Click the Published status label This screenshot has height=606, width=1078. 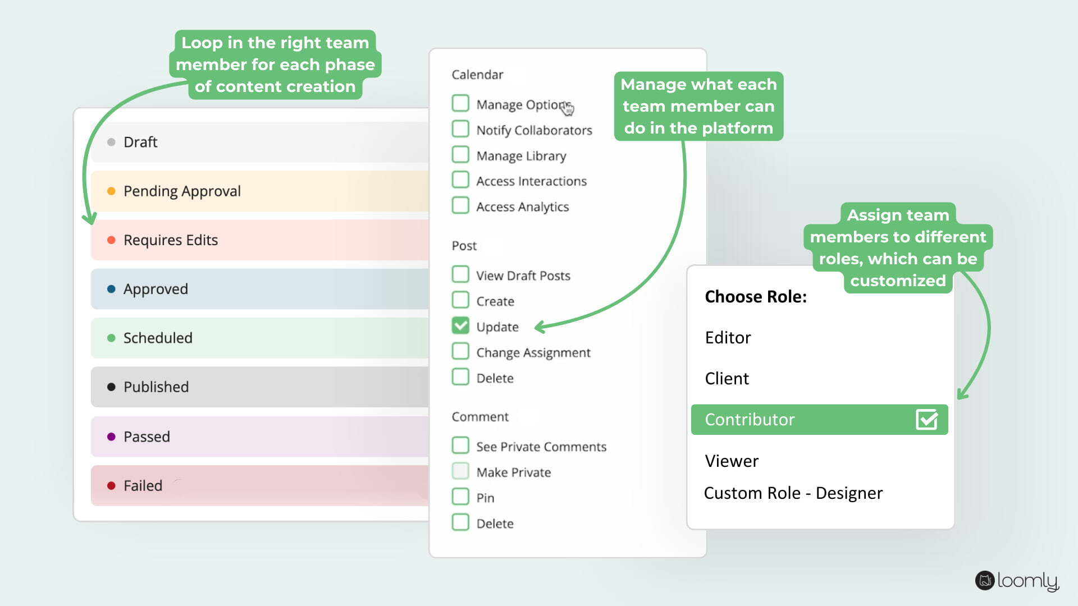[156, 386]
